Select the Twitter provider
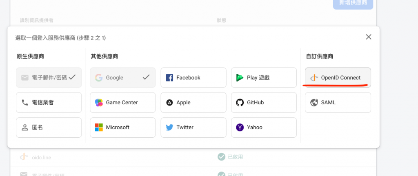 coord(193,128)
